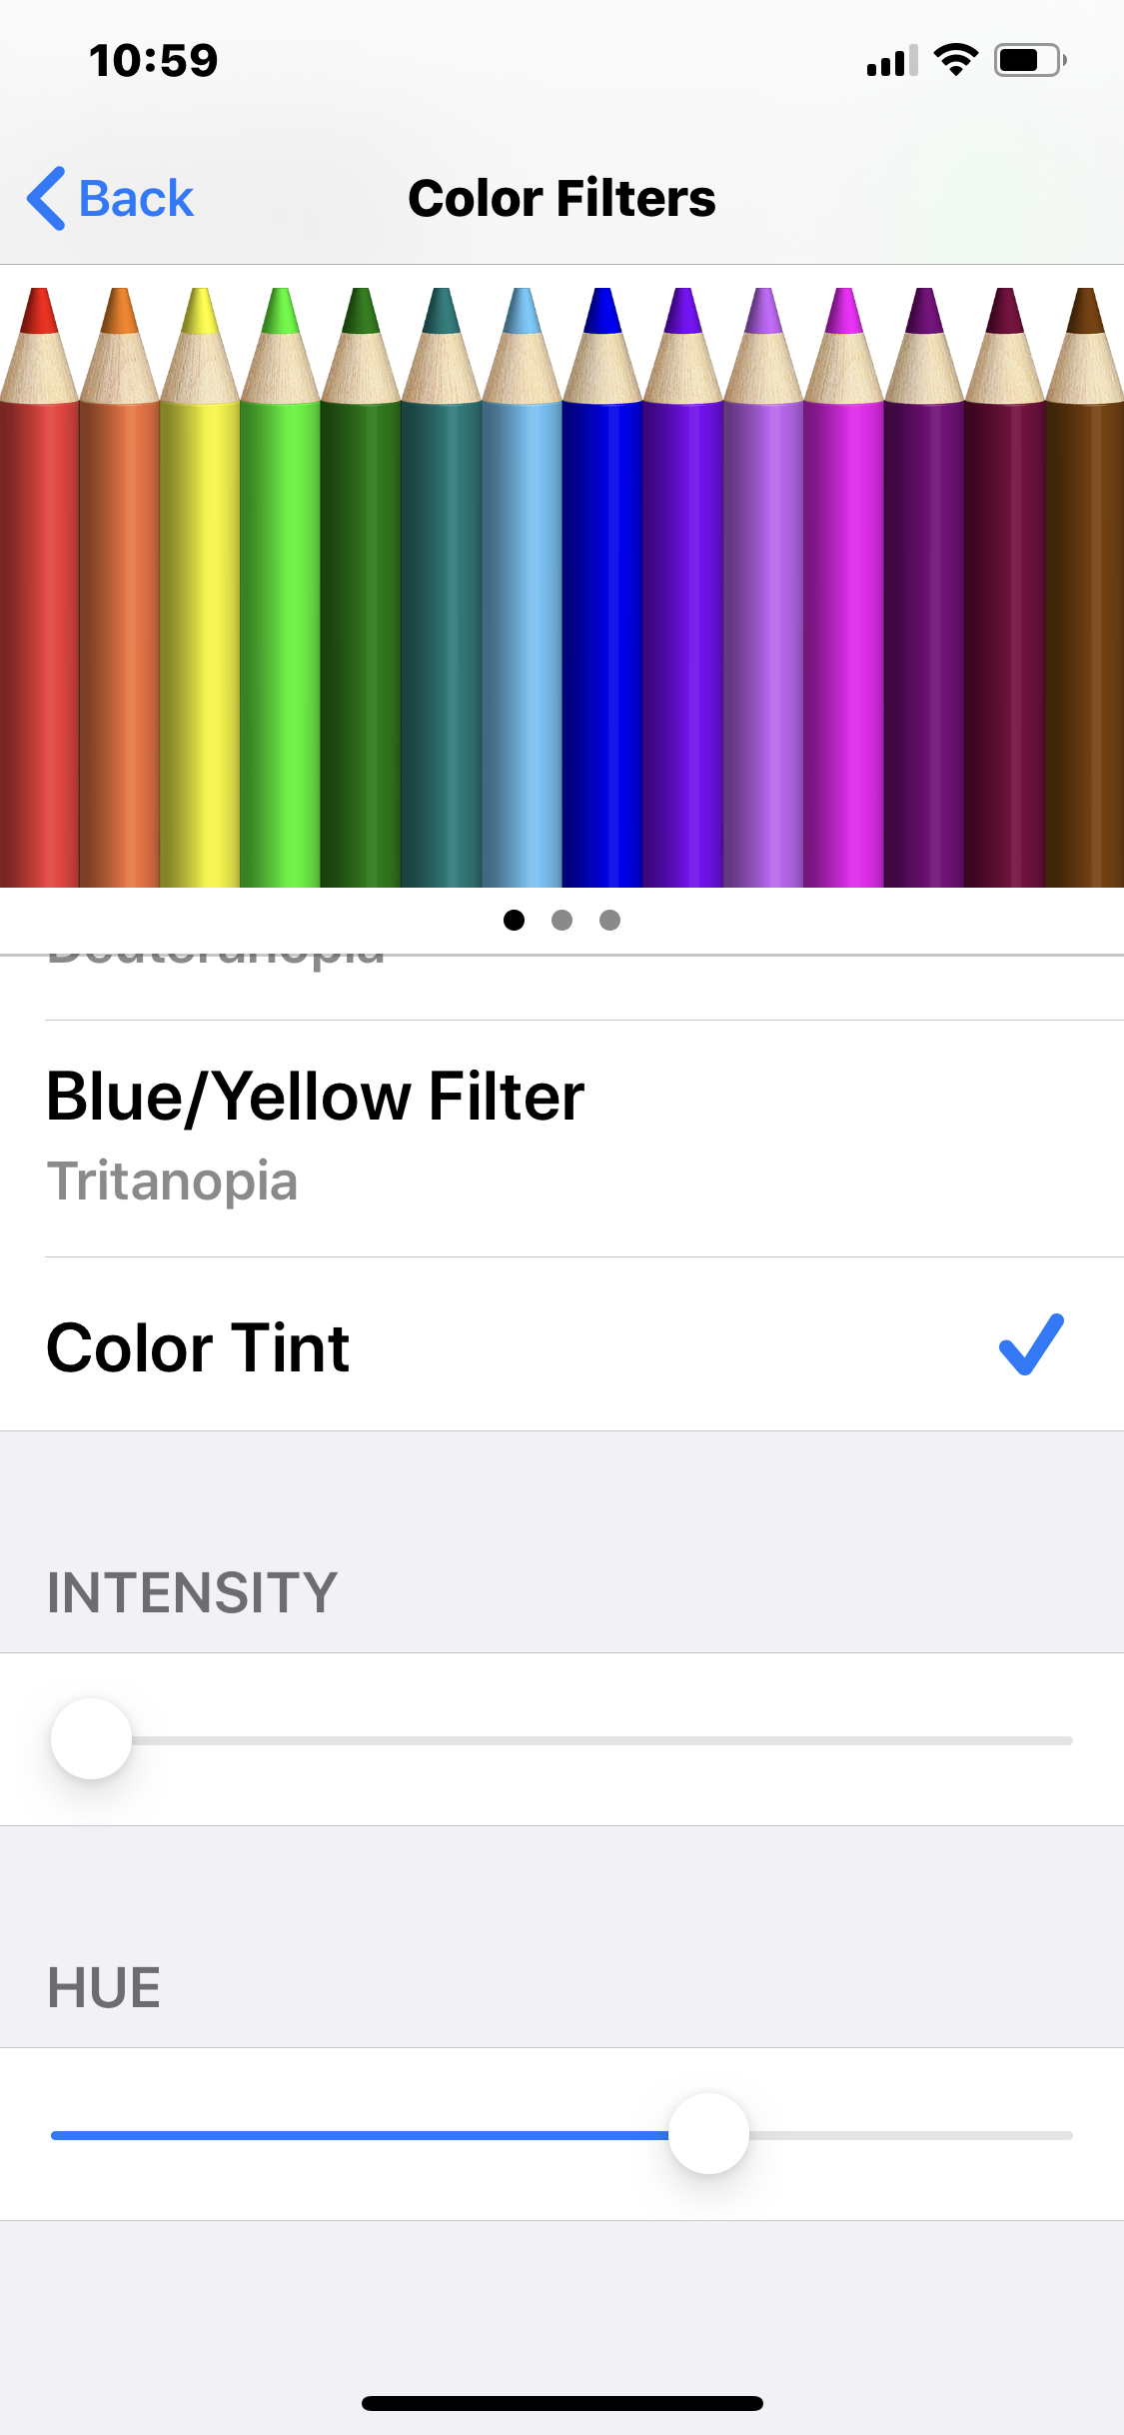Screen dimensions: 1124x2435
Task: Tap the gray end of the Hue track
Action: pyautogui.click(x=911, y=2135)
